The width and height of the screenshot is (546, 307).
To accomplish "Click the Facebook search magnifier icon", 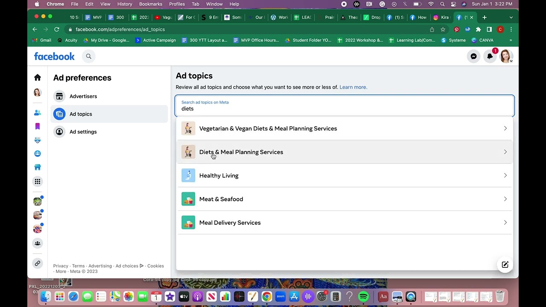I will tap(89, 56).
